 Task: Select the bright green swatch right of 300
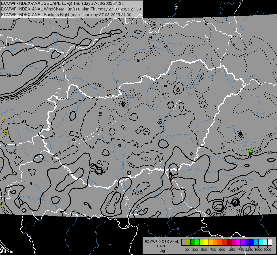click(197, 242)
